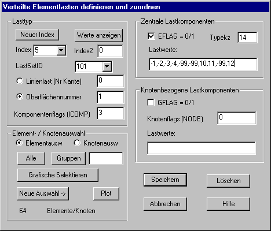The height and width of the screenshot is (231, 271).
Task: Enable the GFLAG = 0/1 checkbox
Action: [x=151, y=102]
